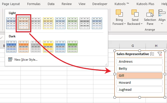The width and height of the screenshot is (167, 103).
Task: Click the Bring Forward icon
Action: (x=119, y=13)
